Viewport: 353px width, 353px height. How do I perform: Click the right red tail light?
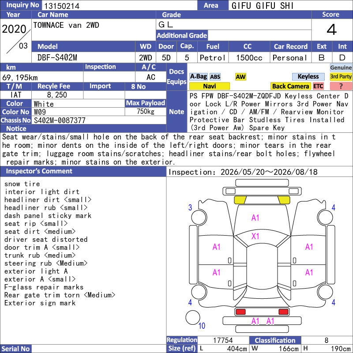pos(283,312)
